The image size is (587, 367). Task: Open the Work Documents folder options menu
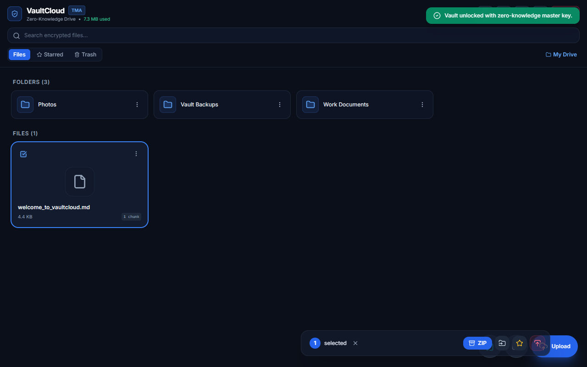click(x=422, y=105)
